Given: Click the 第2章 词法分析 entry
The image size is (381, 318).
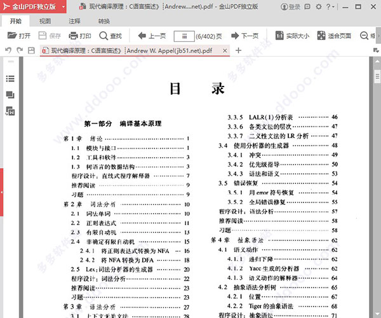Looking at the screenshot, I should click(126, 204).
